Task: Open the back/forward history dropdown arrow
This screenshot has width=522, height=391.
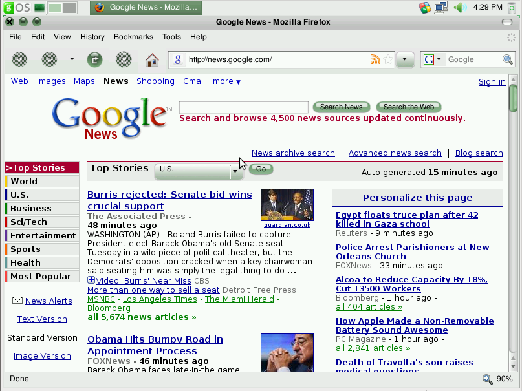Action: (x=72, y=59)
